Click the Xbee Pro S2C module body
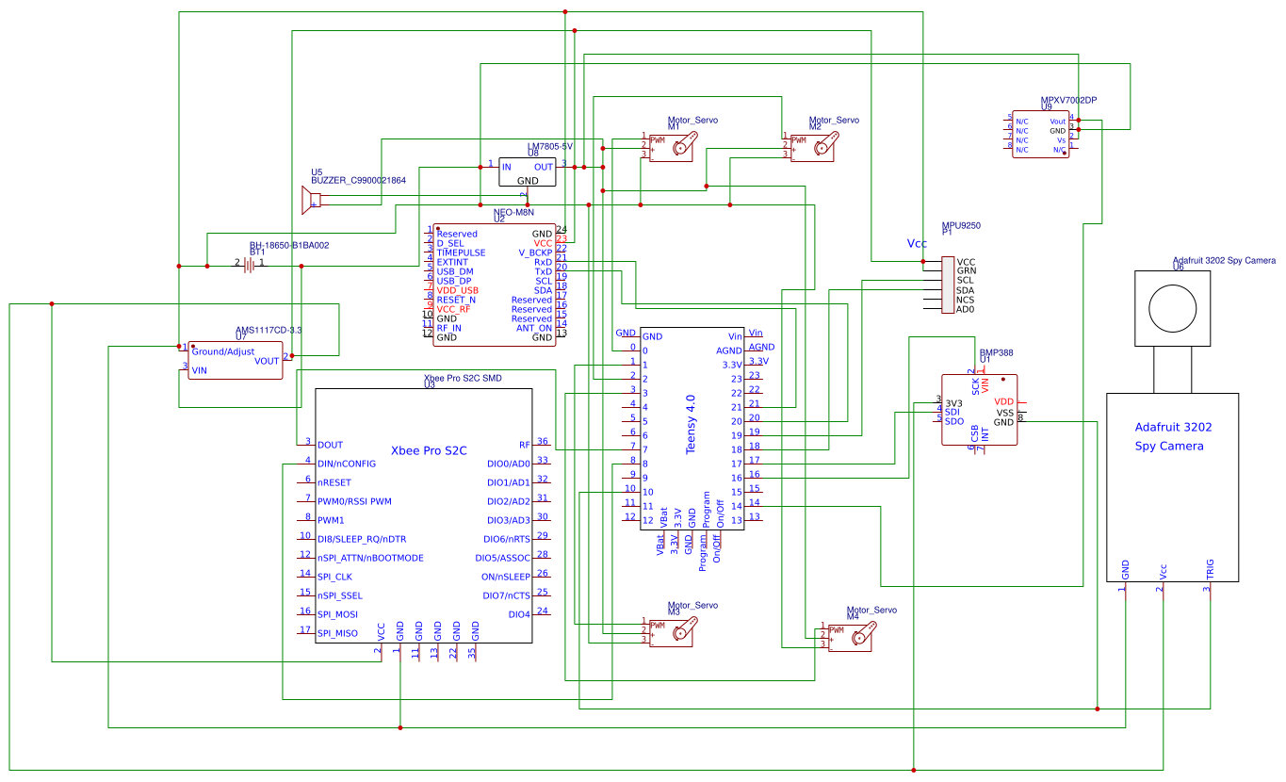Image resolution: width=1286 pixels, height=782 pixels. tap(423, 515)
